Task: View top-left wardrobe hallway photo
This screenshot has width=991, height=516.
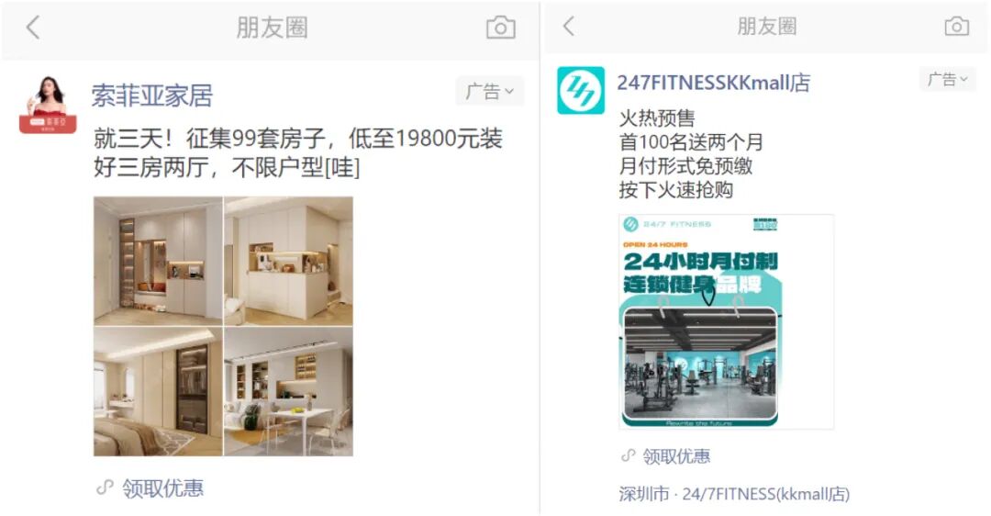Action: pyautogui.click(x=158, y=261)
